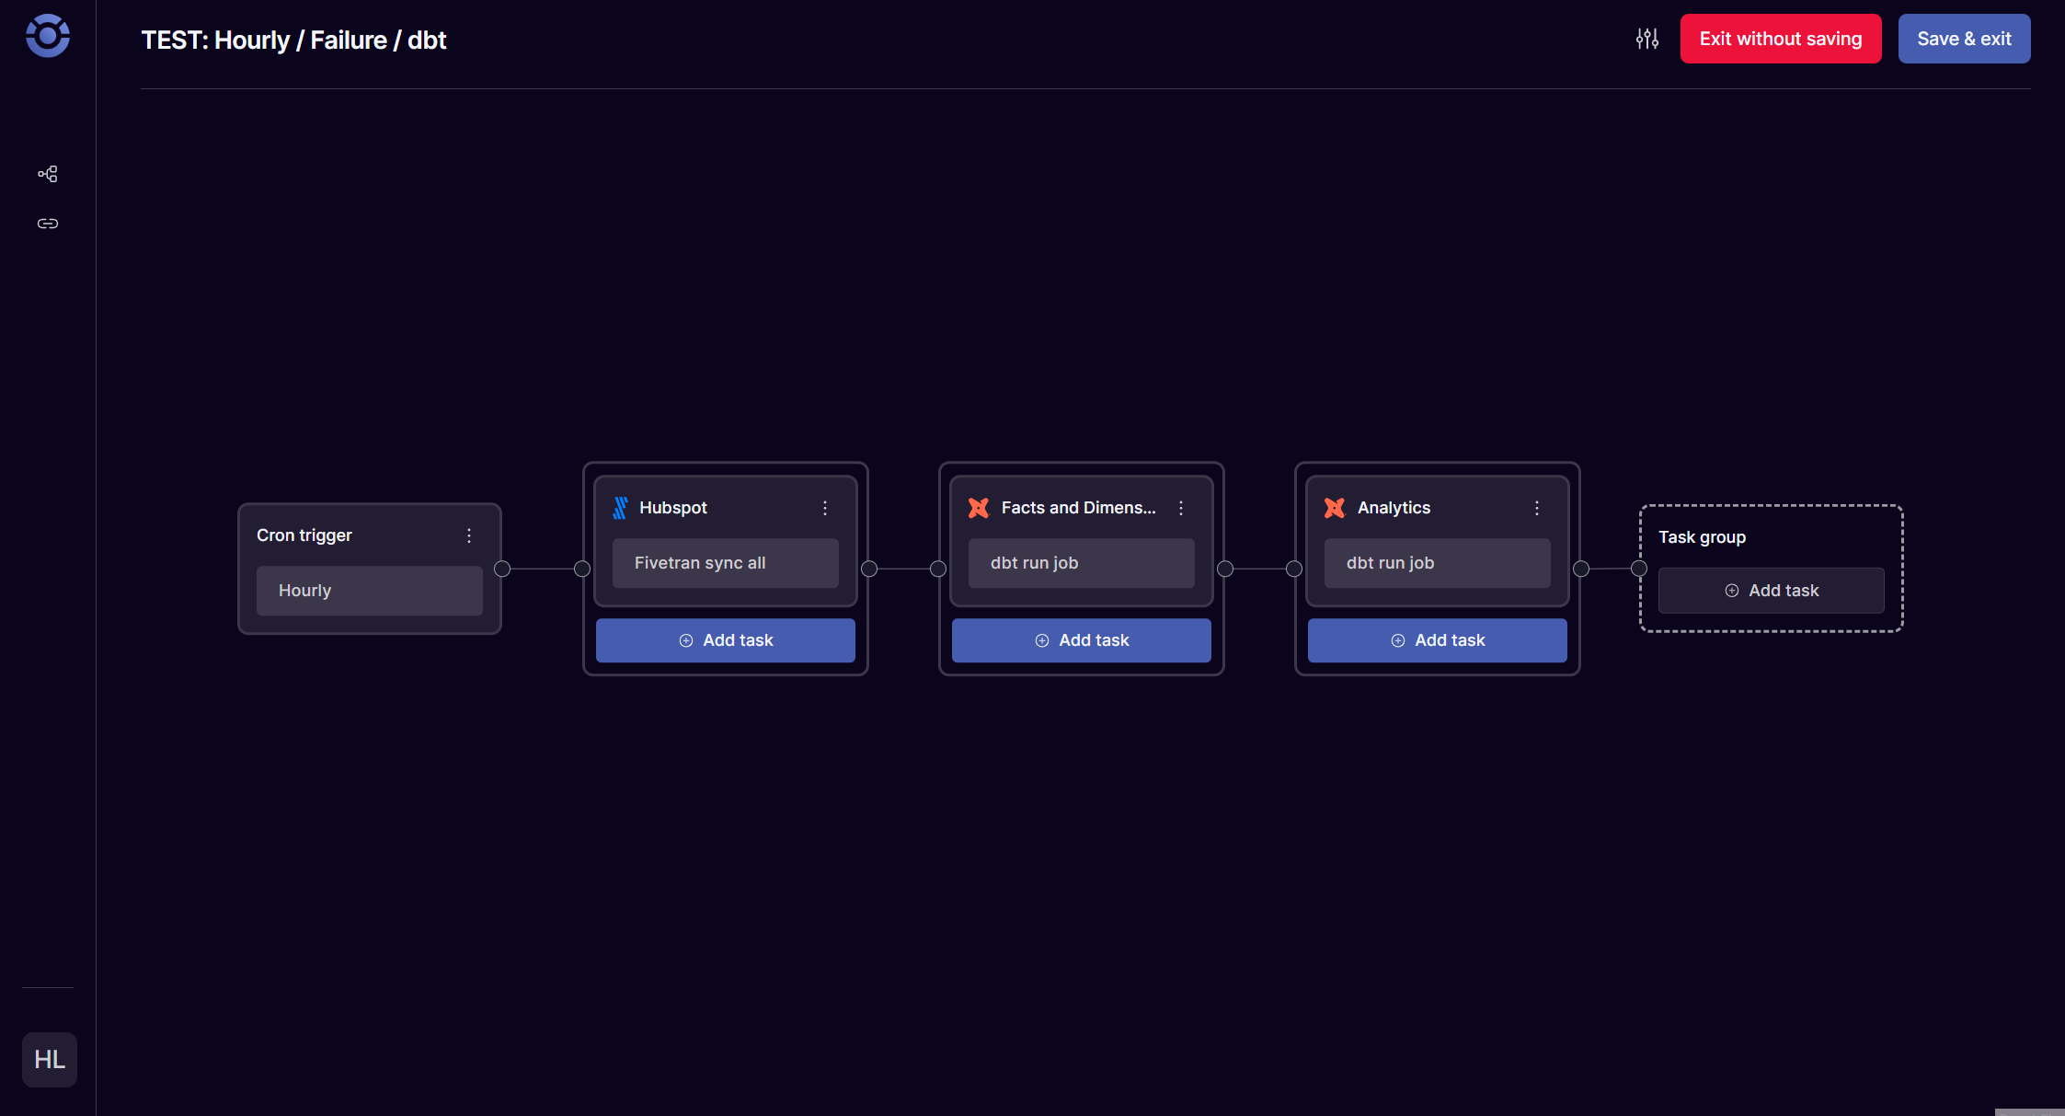Add a task inside the dashed Task group

tap(1770, 590)
